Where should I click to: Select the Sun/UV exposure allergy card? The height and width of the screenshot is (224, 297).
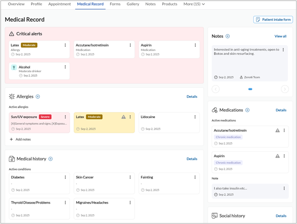pos(39,122)
